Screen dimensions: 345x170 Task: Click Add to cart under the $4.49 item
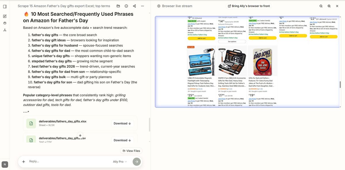click(x=262, y=38)
